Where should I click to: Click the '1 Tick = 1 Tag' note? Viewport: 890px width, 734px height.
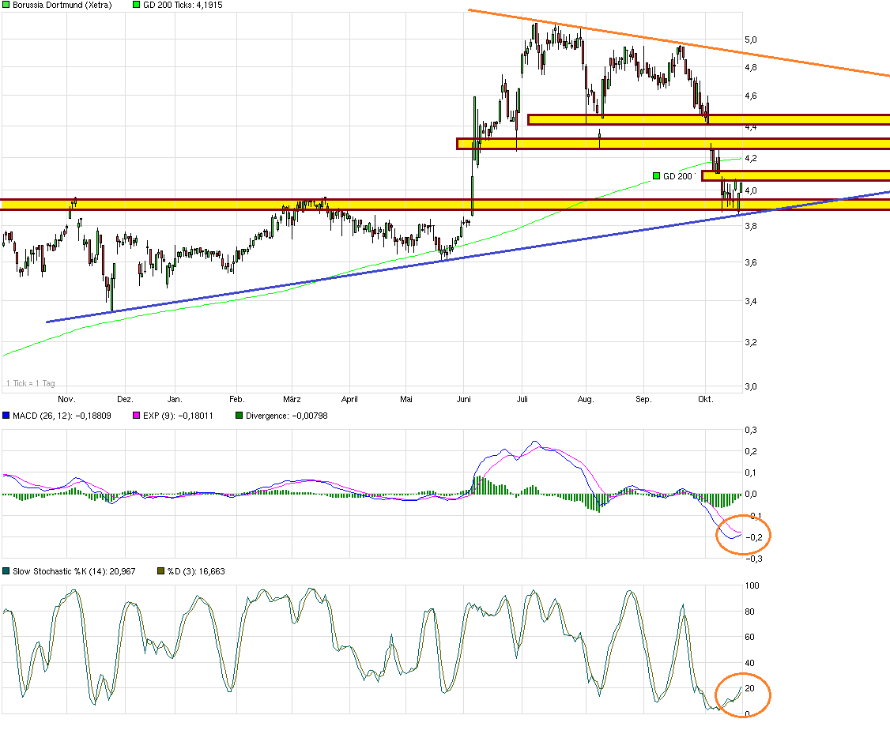pyautogui.click(x=31, y=383)
